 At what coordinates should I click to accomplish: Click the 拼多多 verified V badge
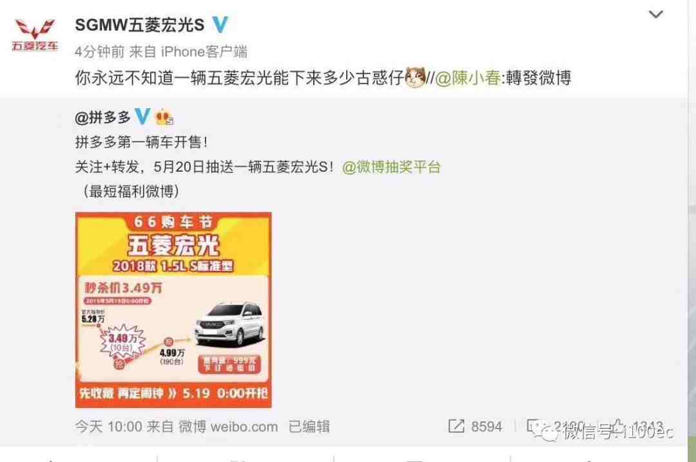tap(142, 116)
